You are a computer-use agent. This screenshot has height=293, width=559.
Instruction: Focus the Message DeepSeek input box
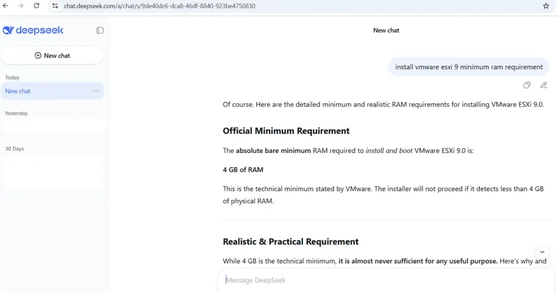(x=382, y=280)
